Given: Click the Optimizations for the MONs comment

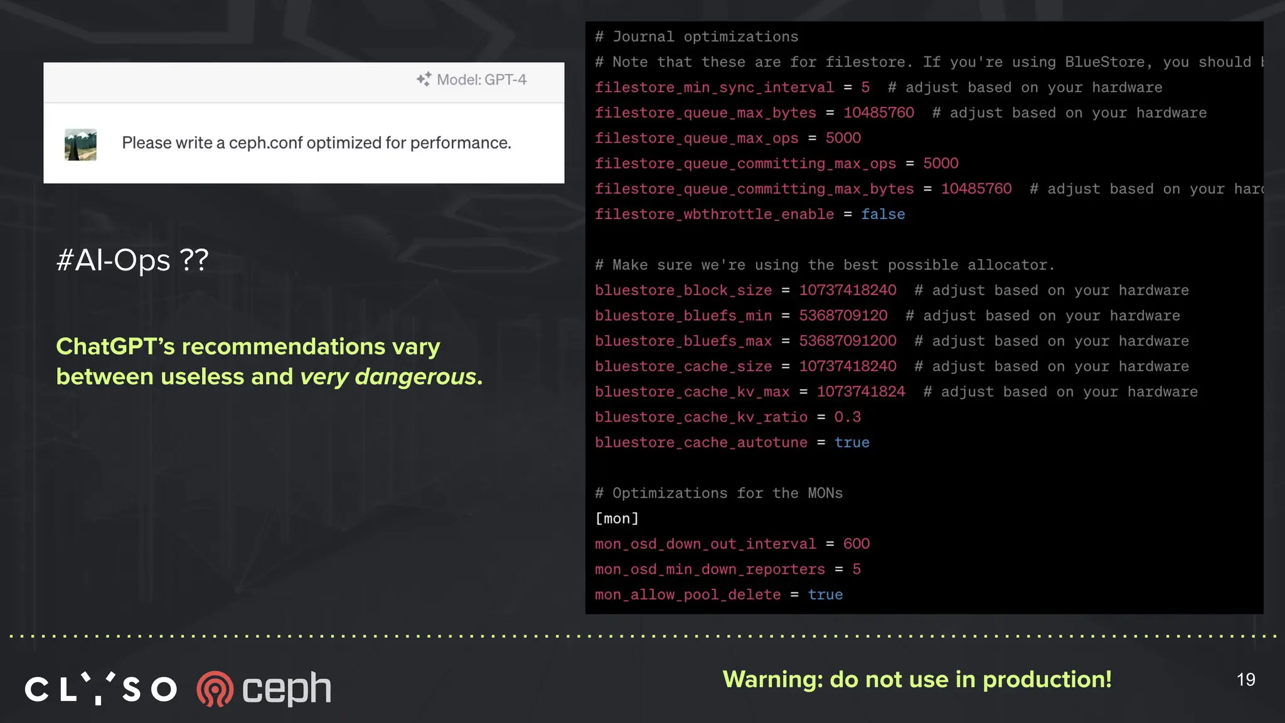Looking at the screenshot, I should (x=718, y=493).
